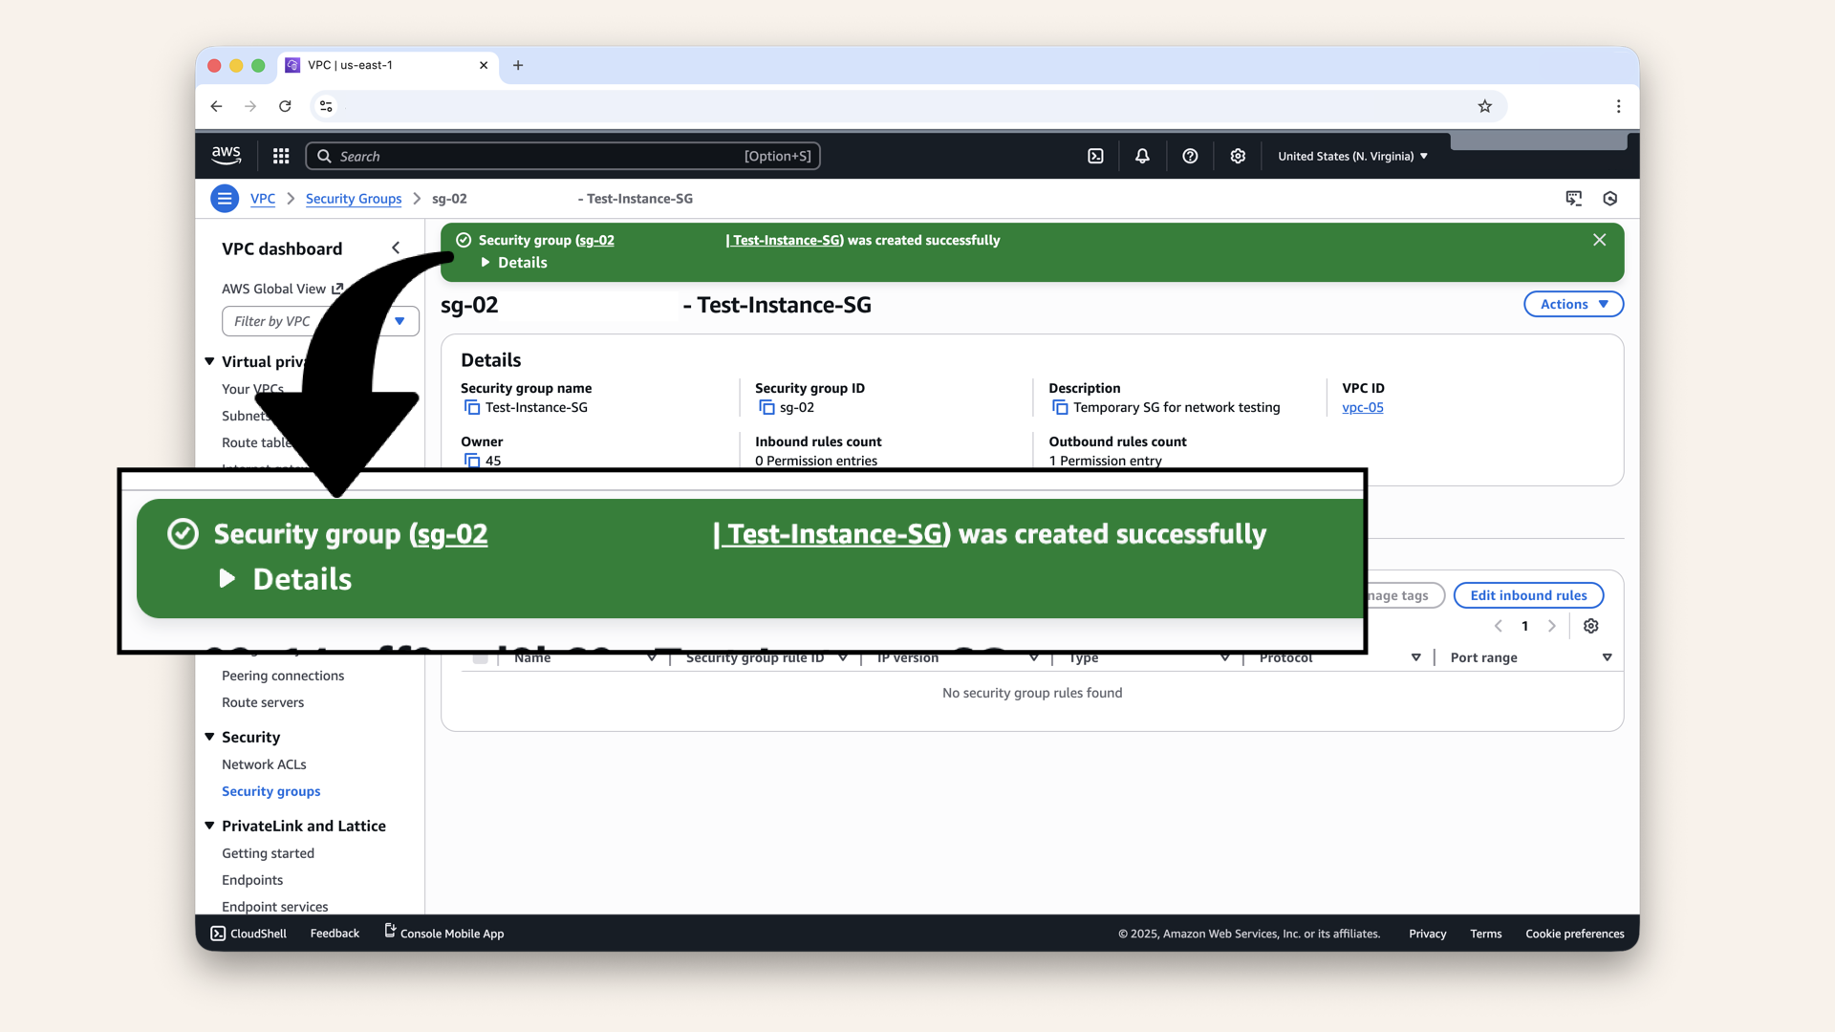The width and height of the screenshot is (1835, 1032).
Task: Open the Security groups sidebar entry
Action: click(x=270, y=790)
